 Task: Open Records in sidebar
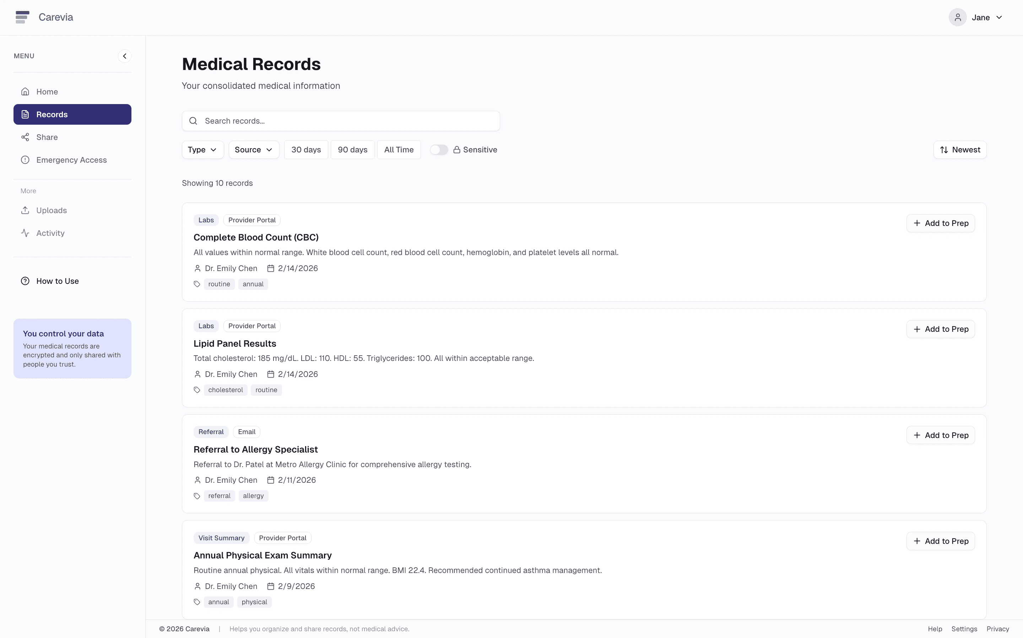pyautogui.click(x=72, y=114)
